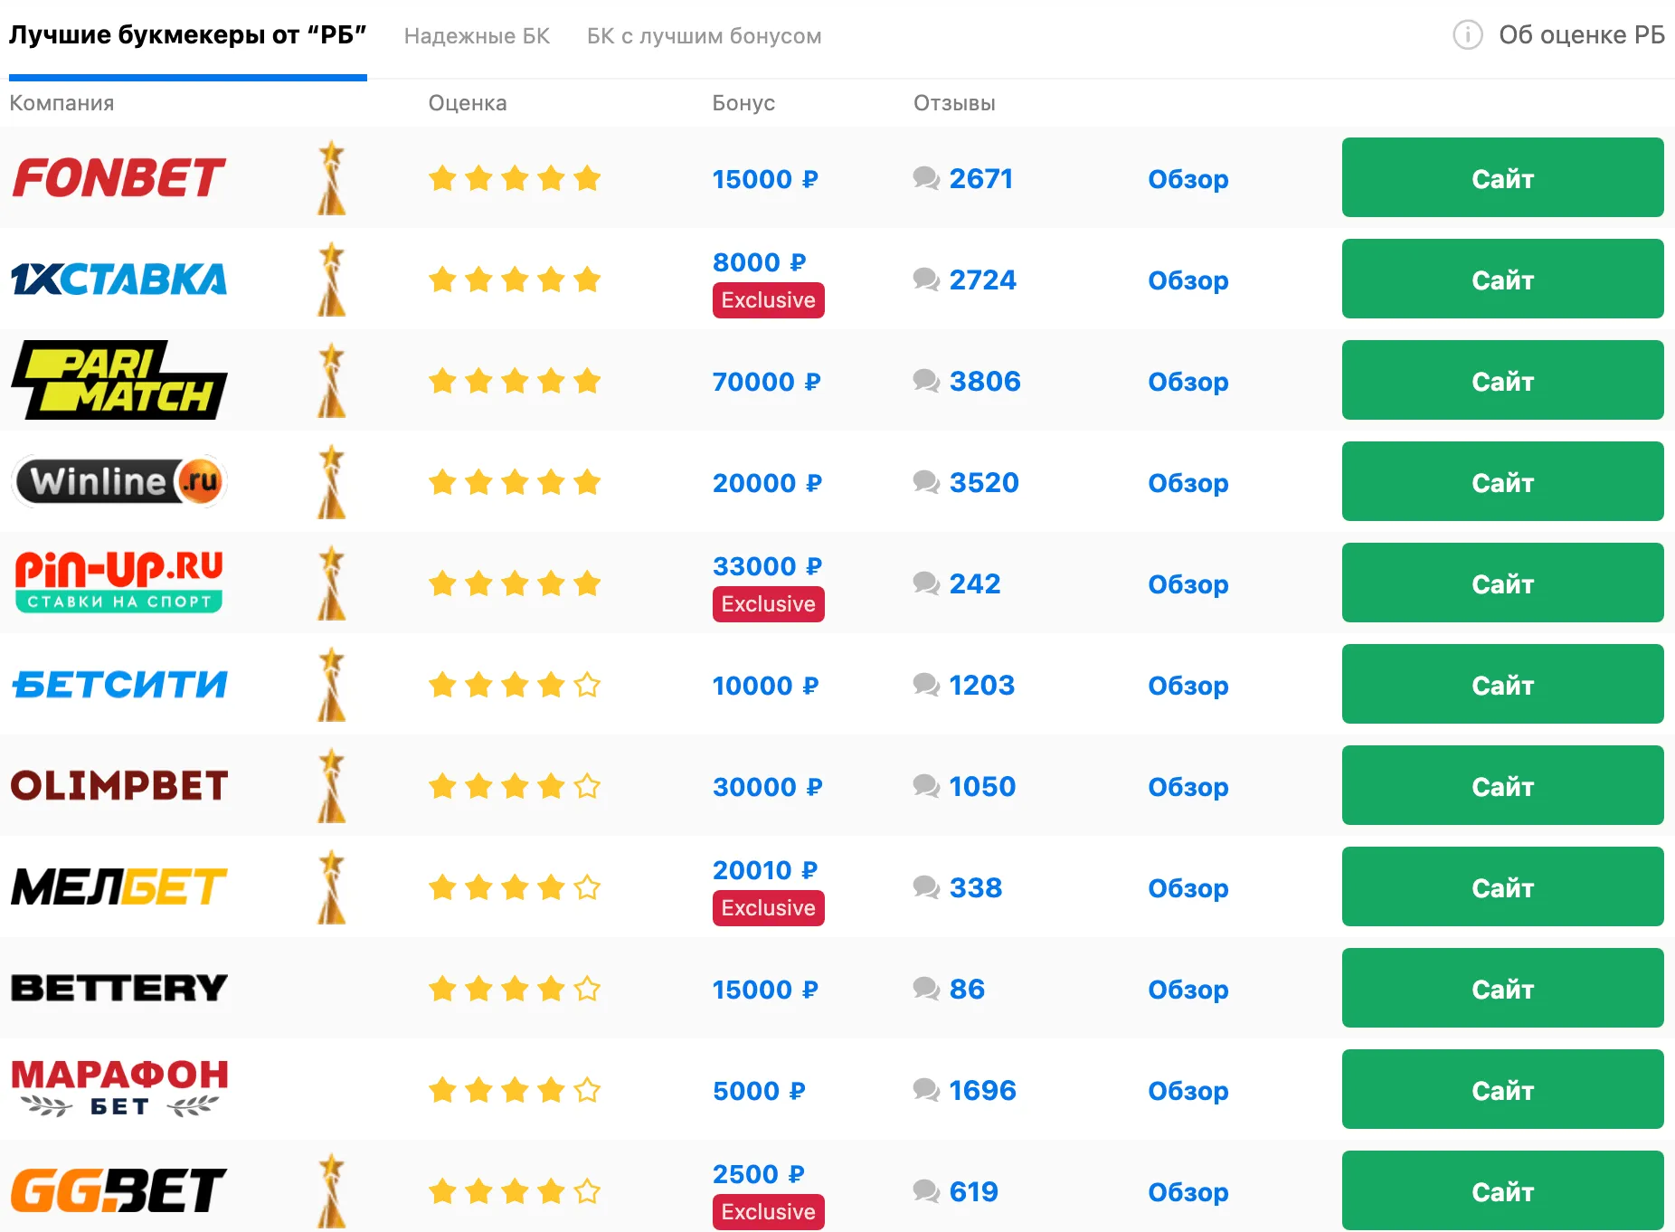The width and height of the screenshot is (1675, 1232).
Task: Click the comments bubble icon for Winline
Action: pos(926,482)
